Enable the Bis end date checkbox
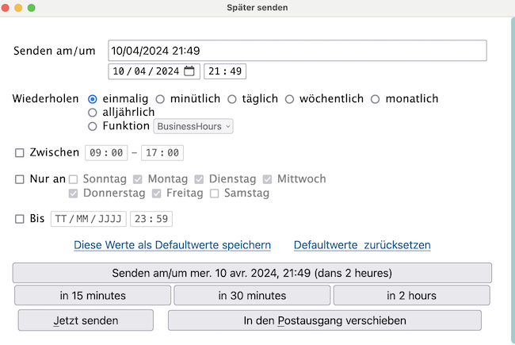The width and height of the screenshot is (515, 345). click(x=20, y=219)
